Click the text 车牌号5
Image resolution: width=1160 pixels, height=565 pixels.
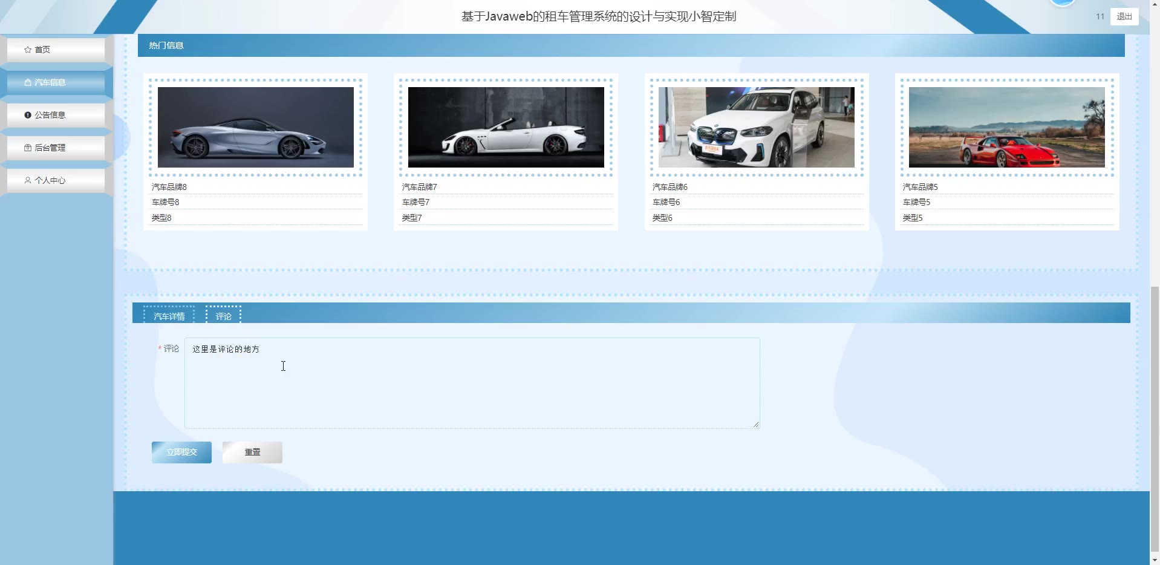pyautogui.click(x=917, y=202)
